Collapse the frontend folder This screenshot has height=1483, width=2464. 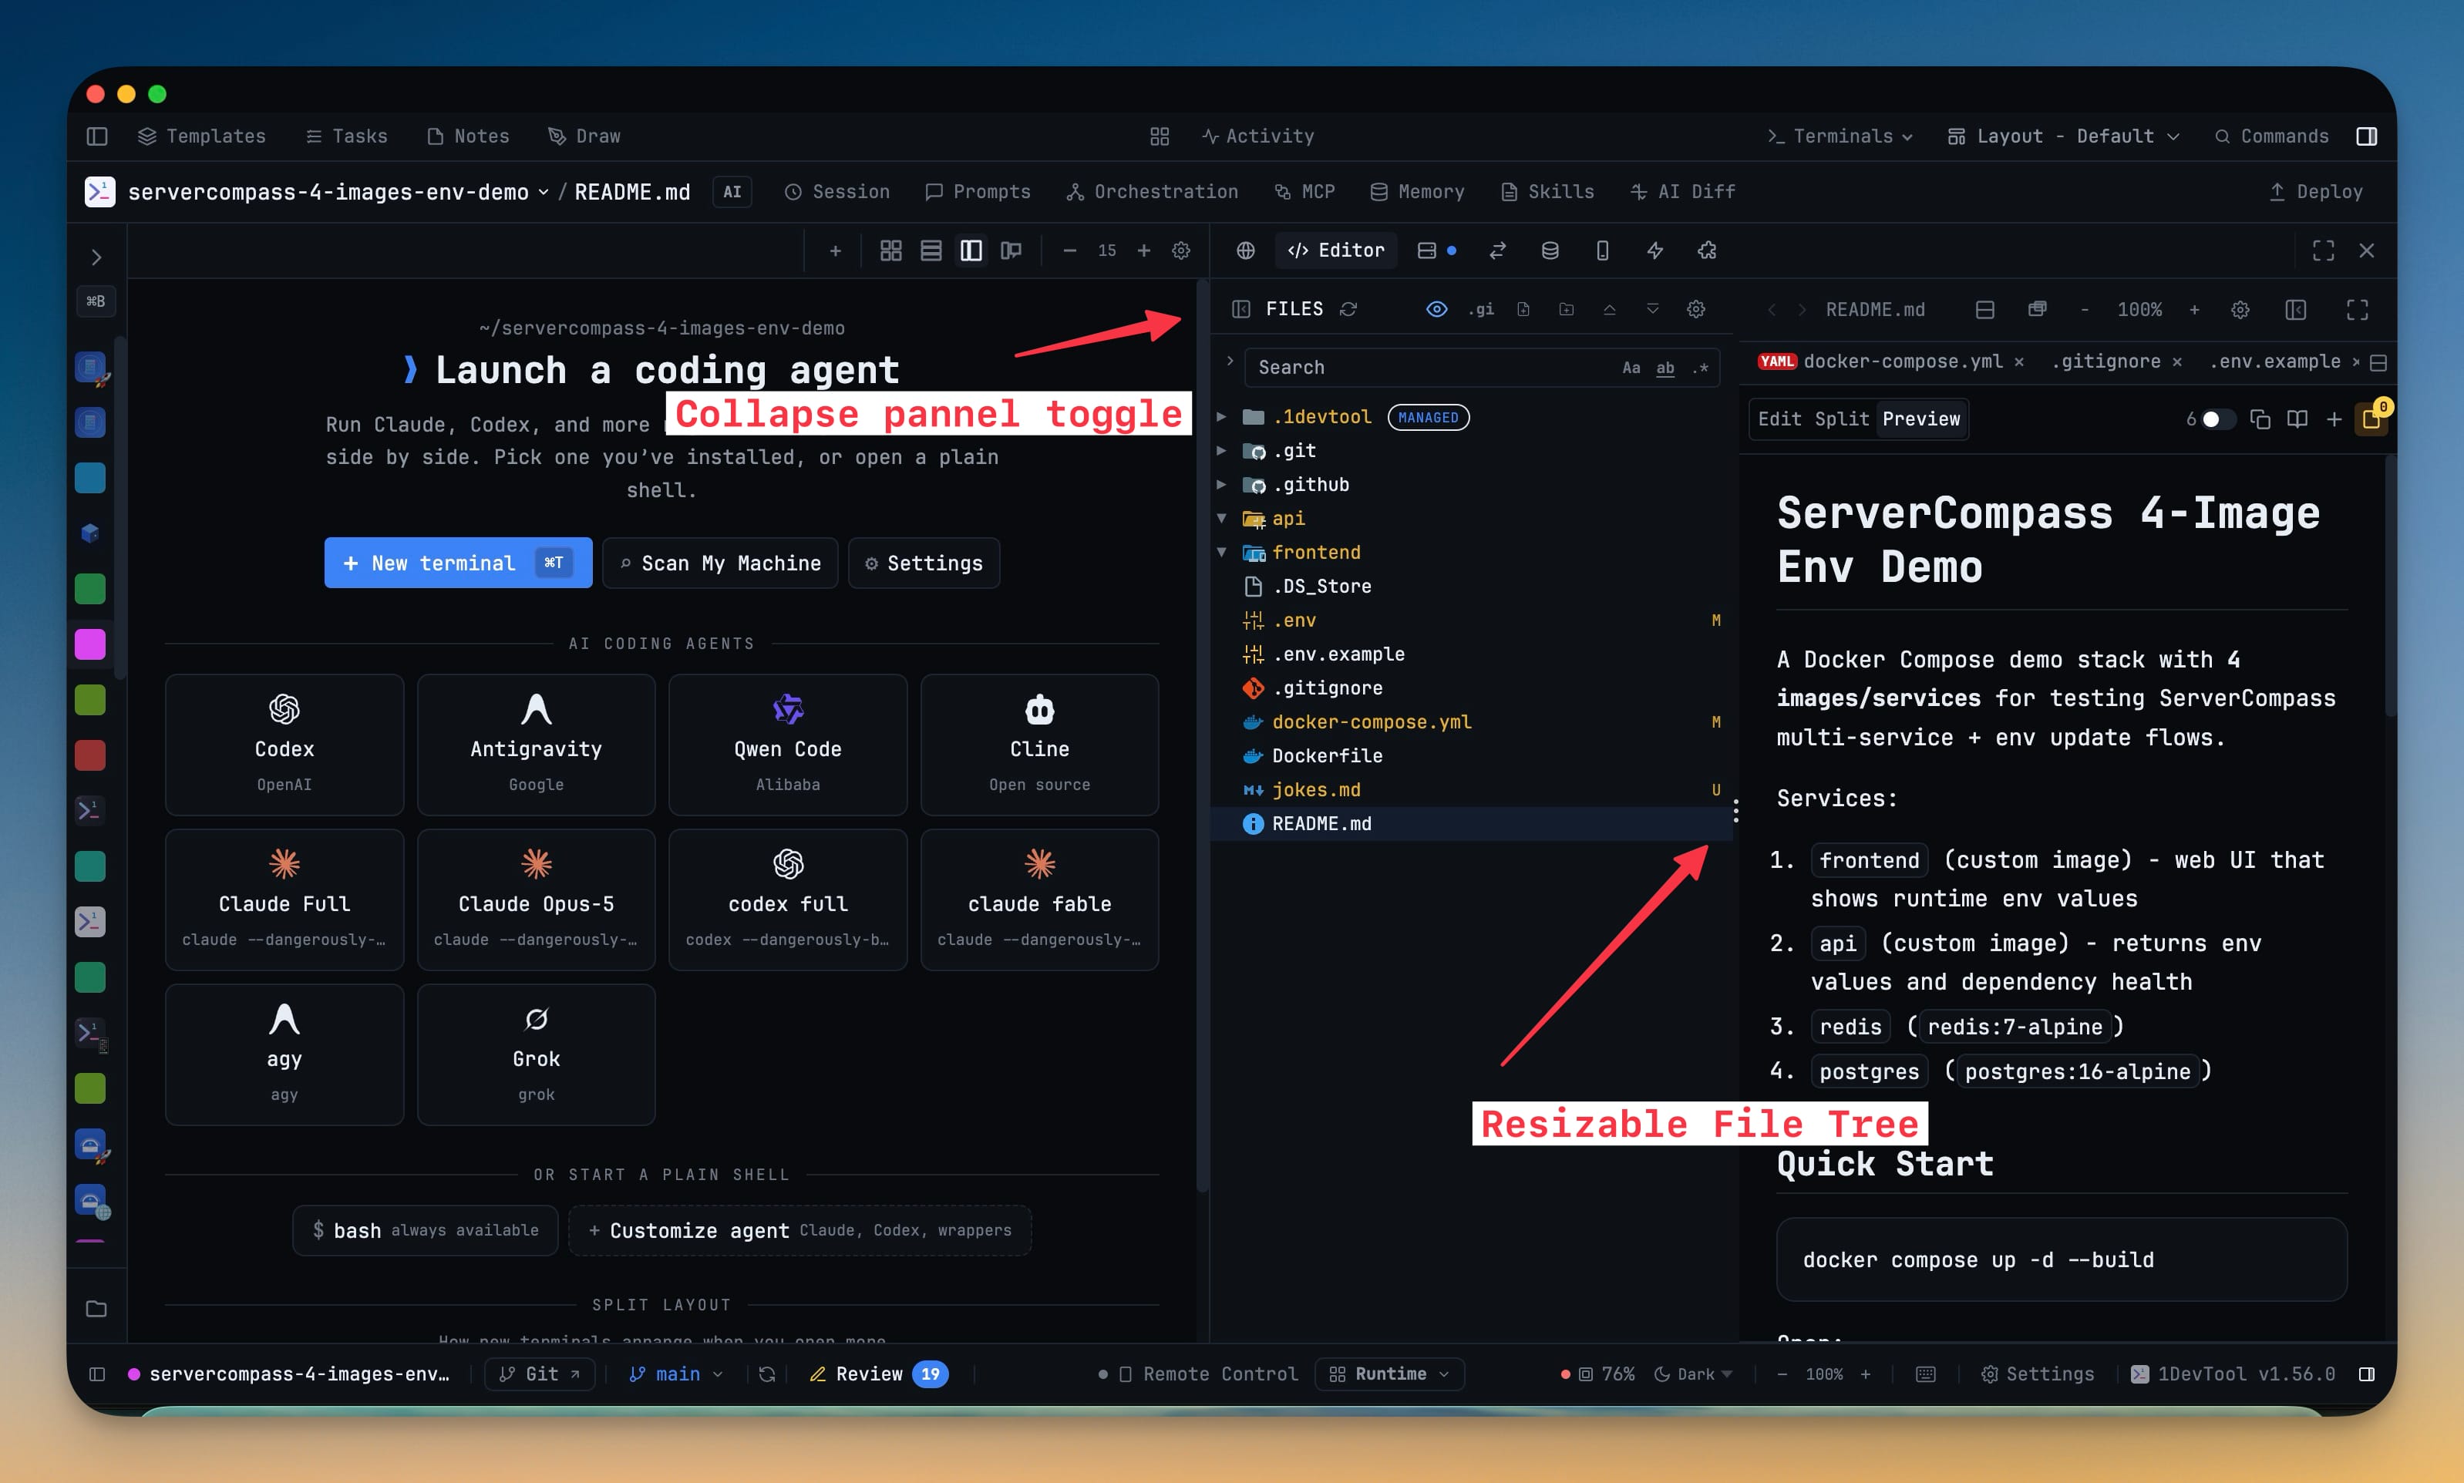click(1221, 553)
